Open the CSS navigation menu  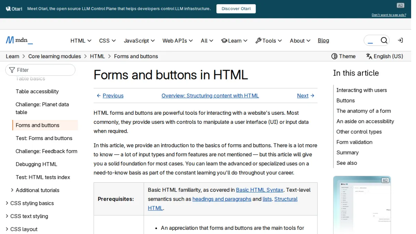pos(107,41)
